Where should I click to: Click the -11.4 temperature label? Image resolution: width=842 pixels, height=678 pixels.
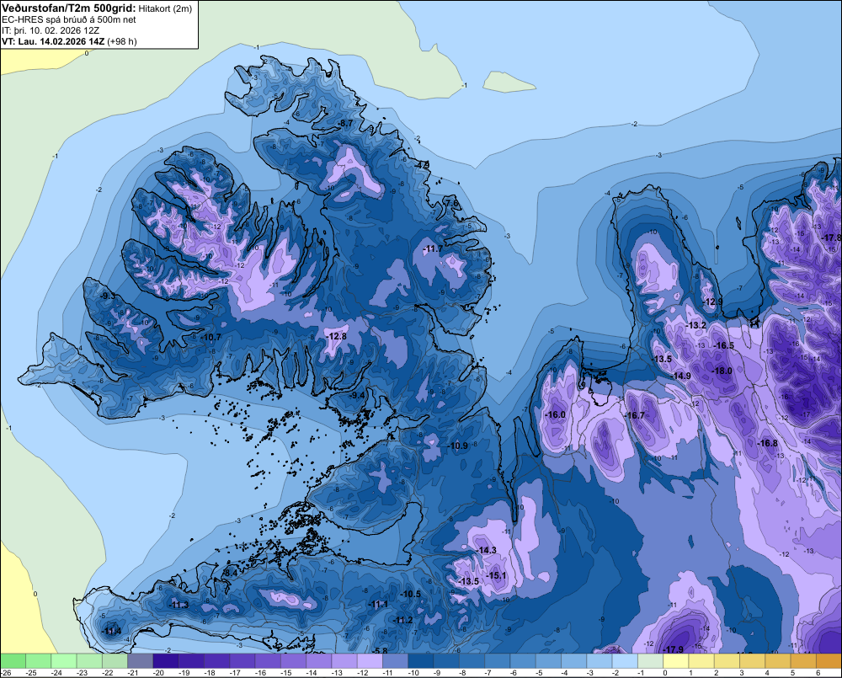click(111, 631)
